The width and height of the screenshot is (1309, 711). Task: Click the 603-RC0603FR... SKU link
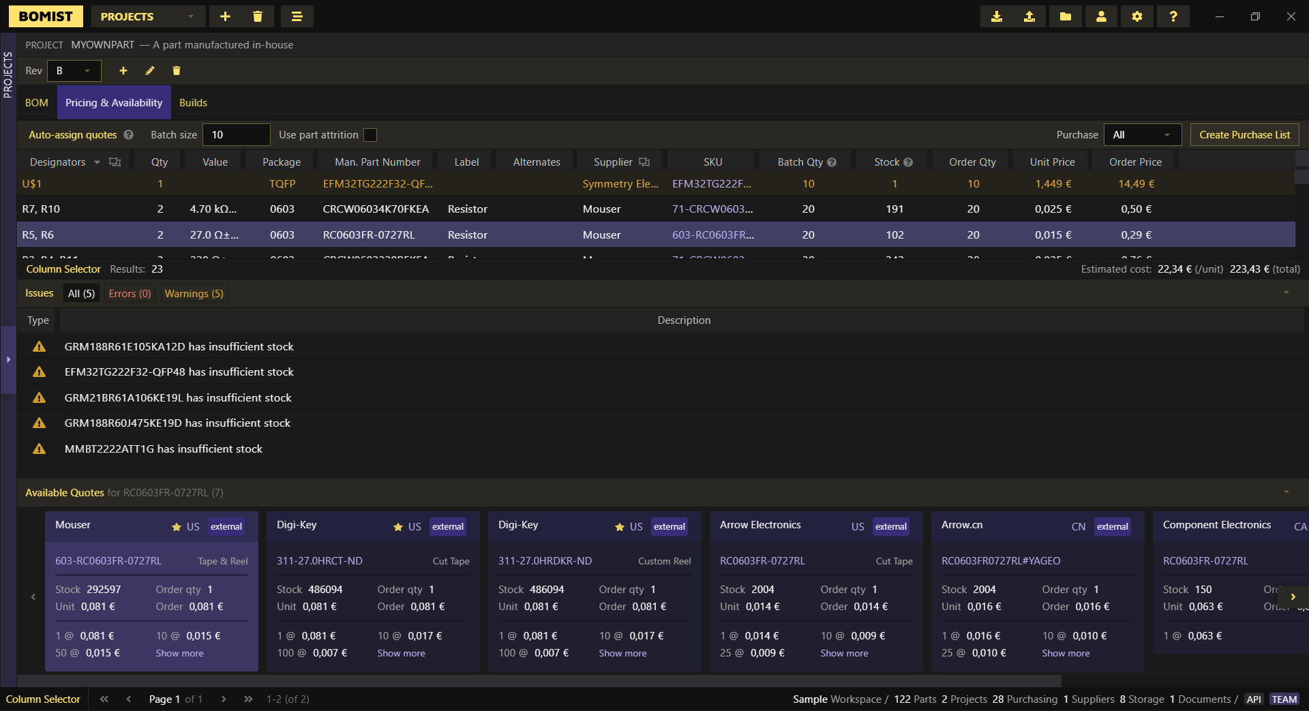pyautogui.click(x=712, y=235)
